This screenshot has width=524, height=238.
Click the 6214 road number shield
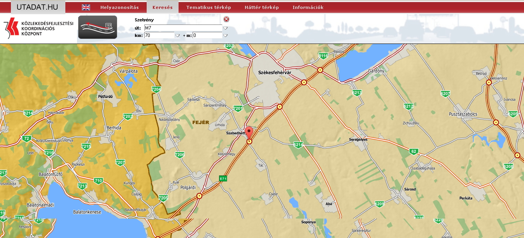pos(298,145)
